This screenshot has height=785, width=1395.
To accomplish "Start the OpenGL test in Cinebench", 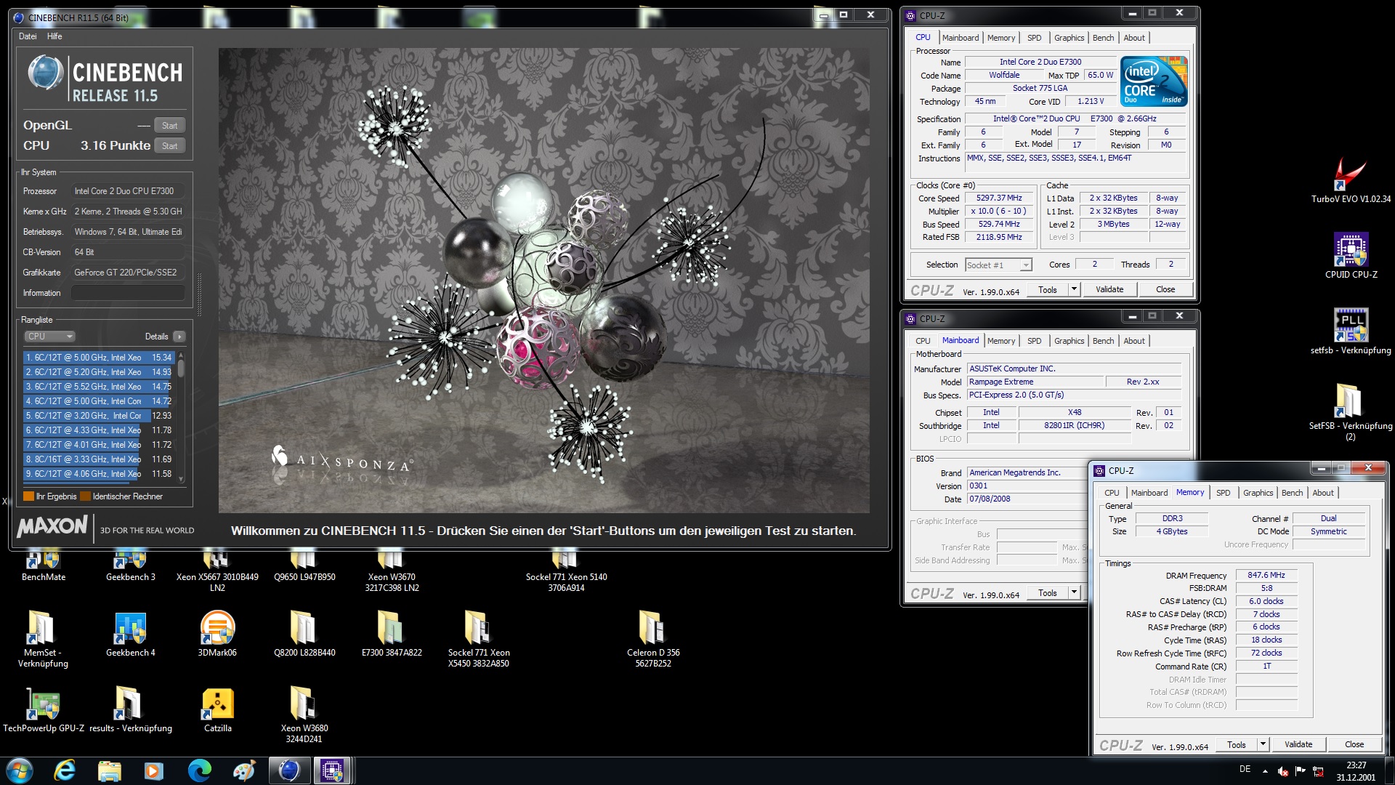I will (x=169, y=125).
